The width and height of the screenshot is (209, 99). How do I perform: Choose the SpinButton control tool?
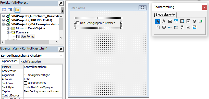click(182, 27)
